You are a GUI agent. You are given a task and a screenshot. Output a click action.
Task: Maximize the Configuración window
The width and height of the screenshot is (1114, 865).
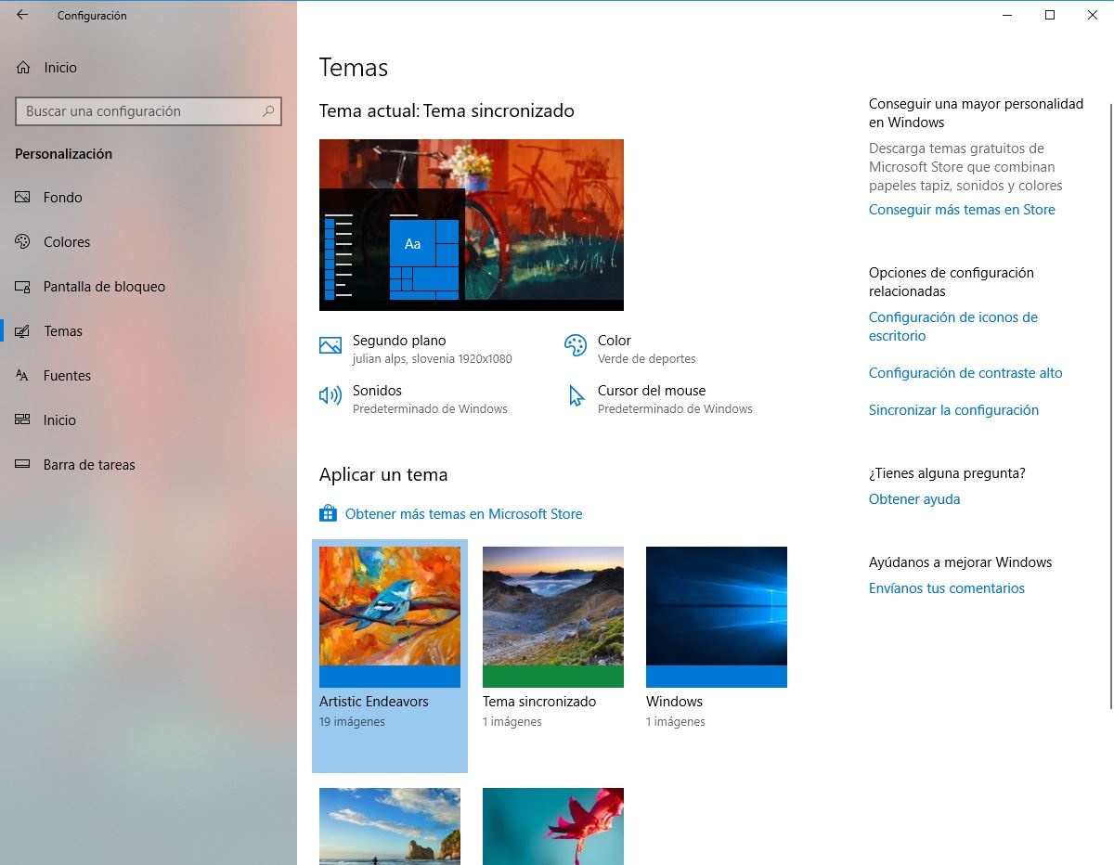pos(1050,15)
